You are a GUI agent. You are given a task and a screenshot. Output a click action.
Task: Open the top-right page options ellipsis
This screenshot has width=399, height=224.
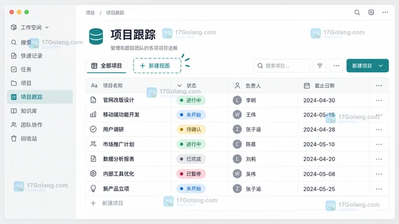click(385, 12)
